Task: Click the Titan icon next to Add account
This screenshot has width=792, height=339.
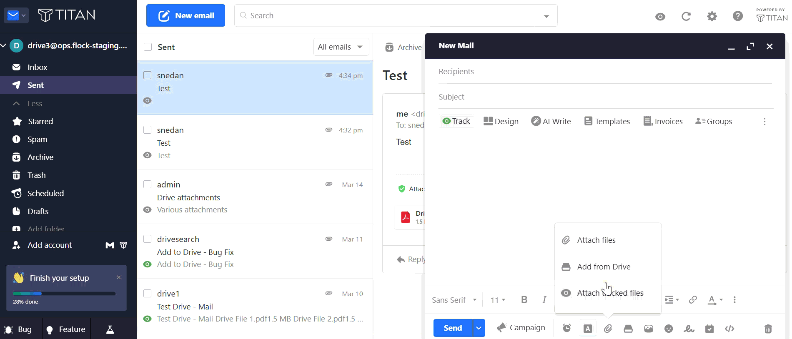Action: pyautogui.click(x=124, y=245)
